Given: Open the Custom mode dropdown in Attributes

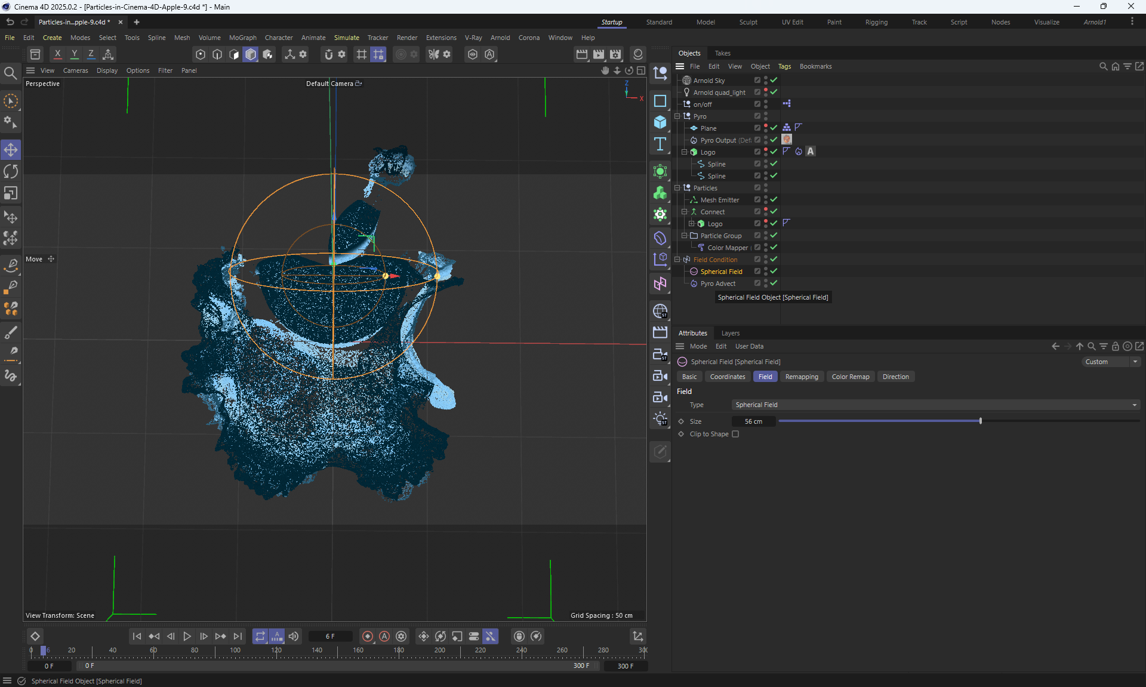Looking at the screenshot, I should pos(1111,362).
